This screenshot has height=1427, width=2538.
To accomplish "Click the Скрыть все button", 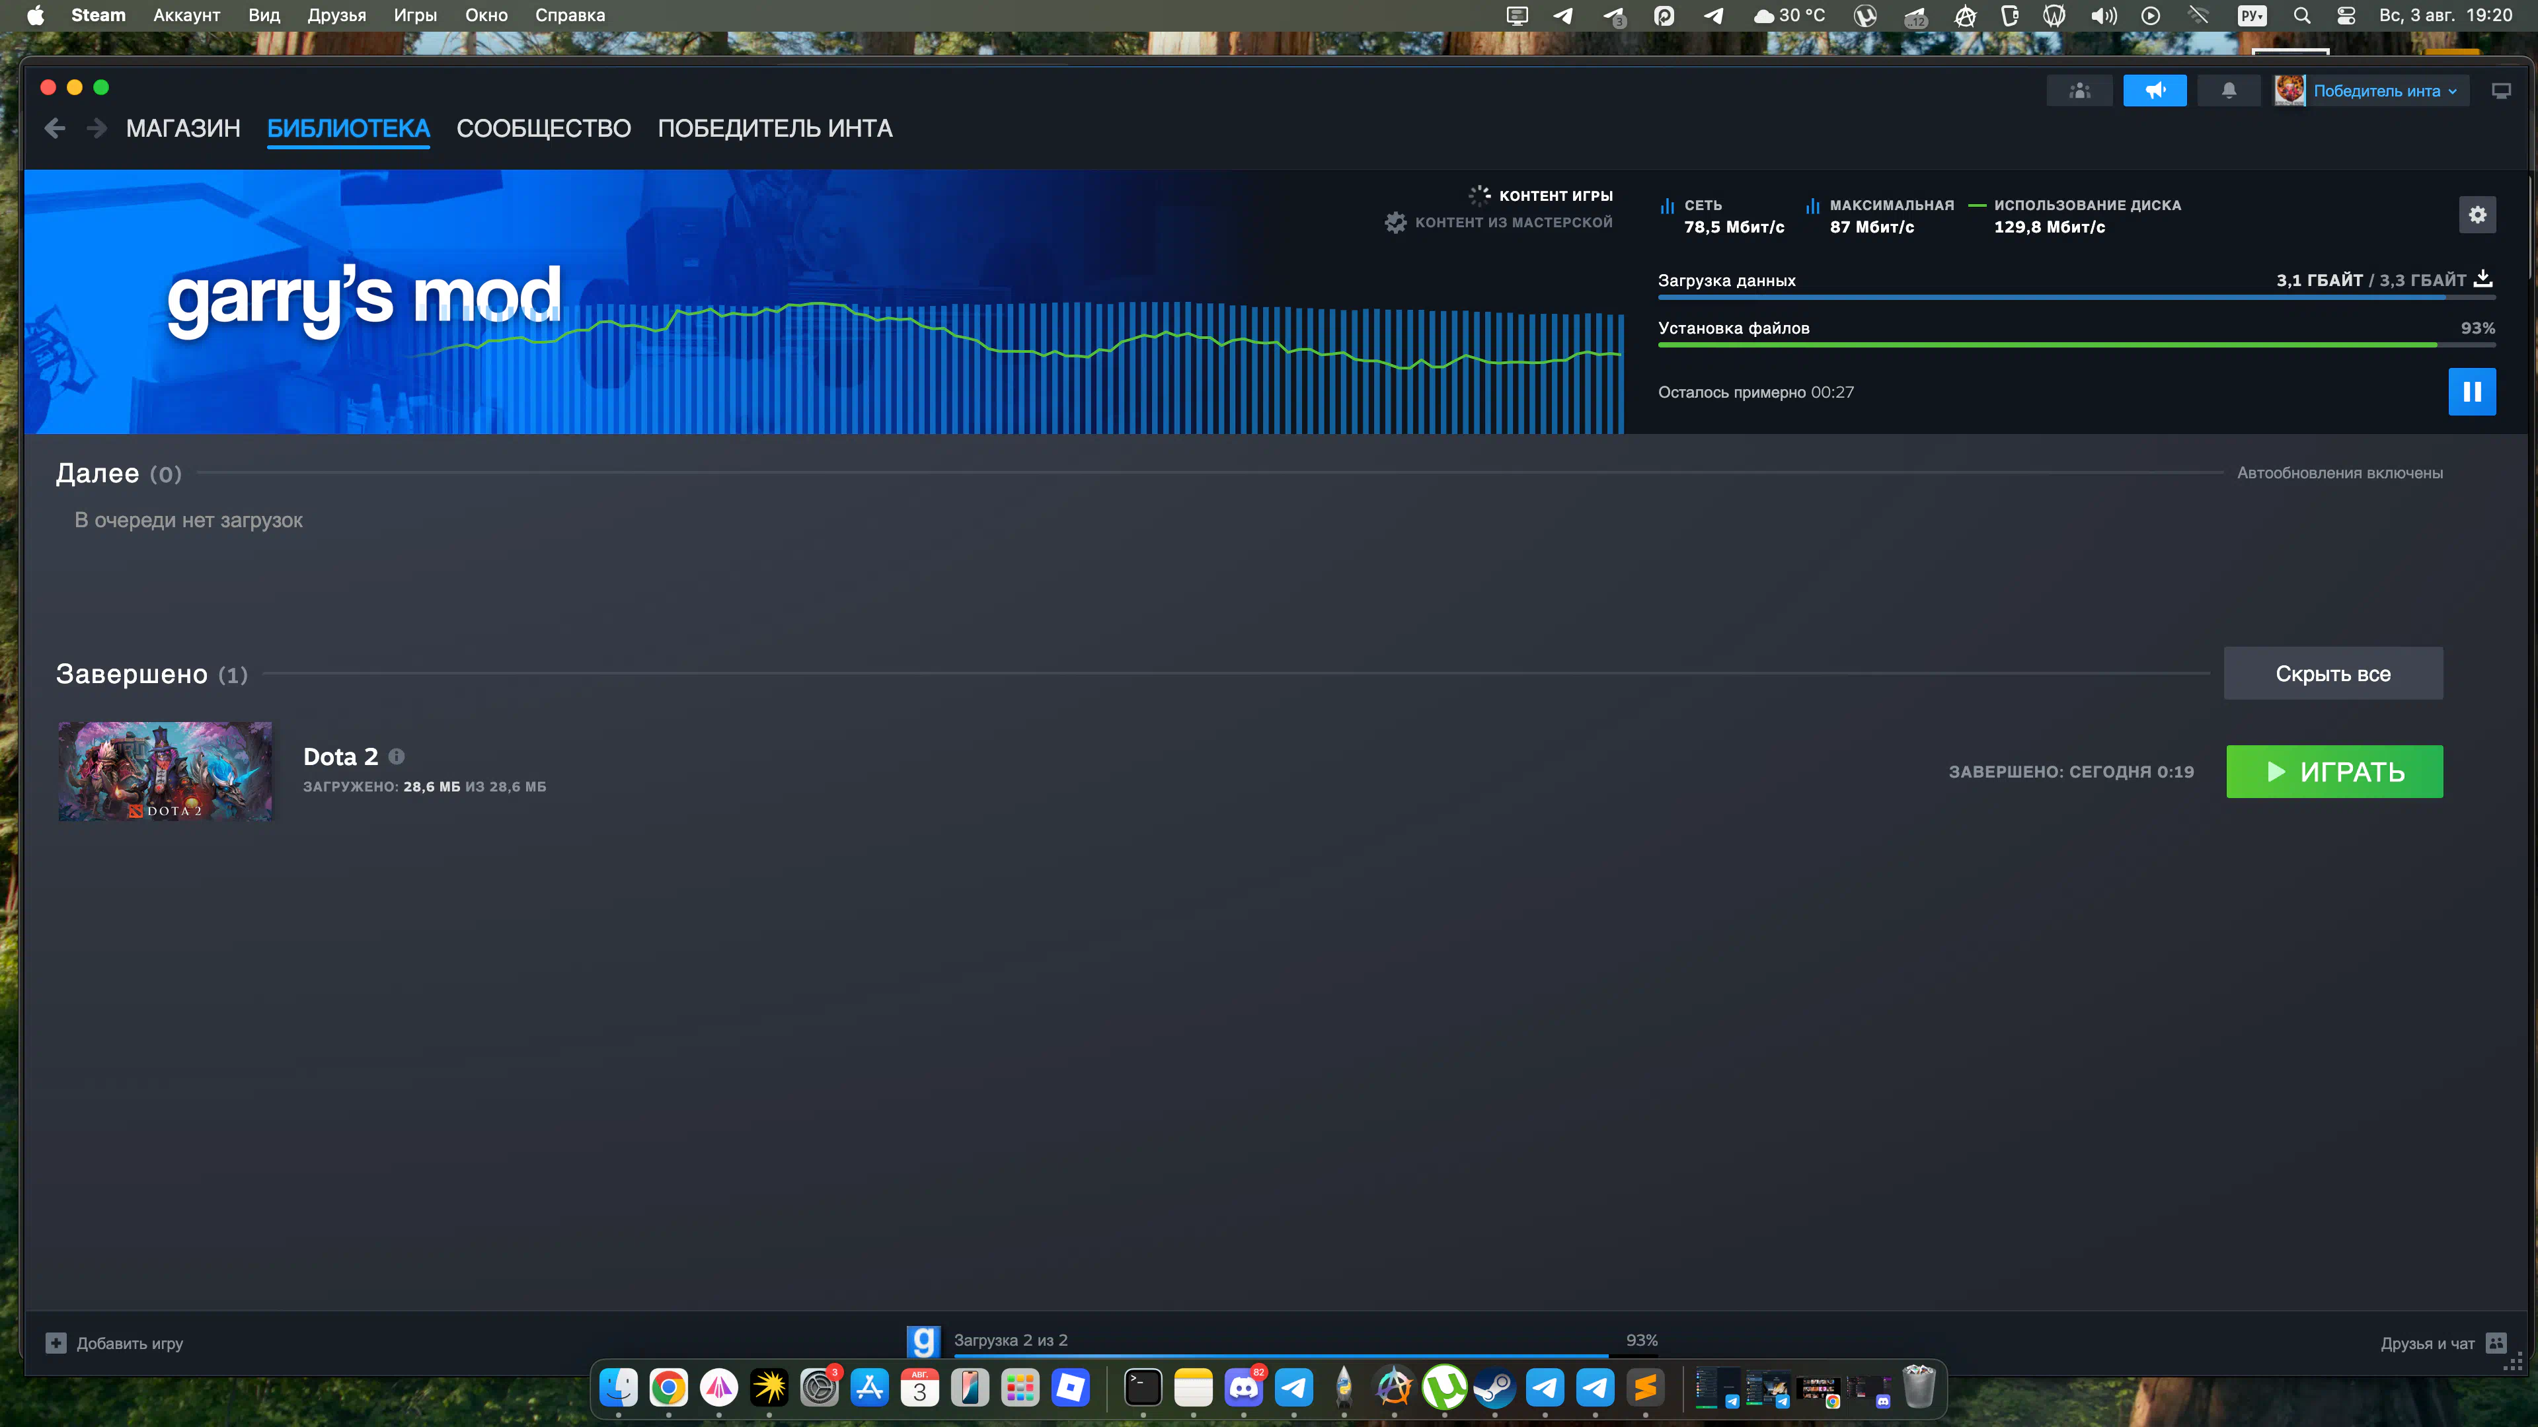I will 2333,674.
